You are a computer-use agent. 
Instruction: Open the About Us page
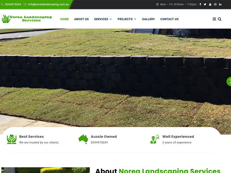pyautogui.click(x=81, y=19)
